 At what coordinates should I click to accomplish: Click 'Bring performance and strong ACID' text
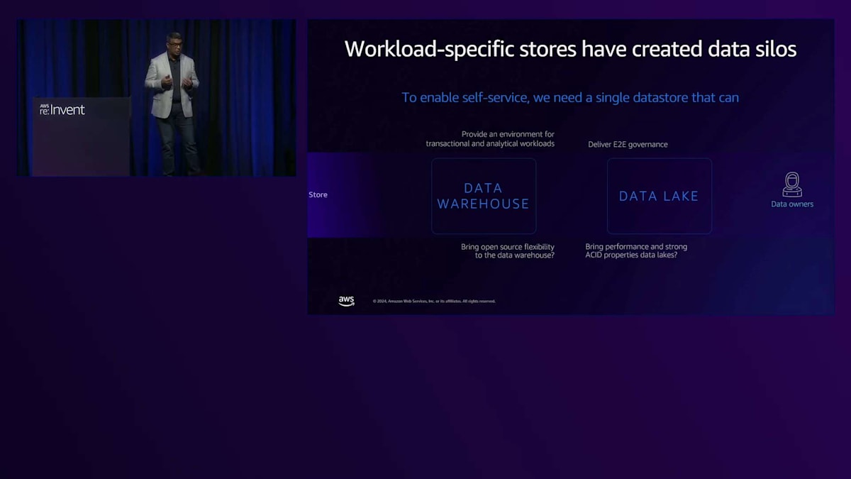636,250
